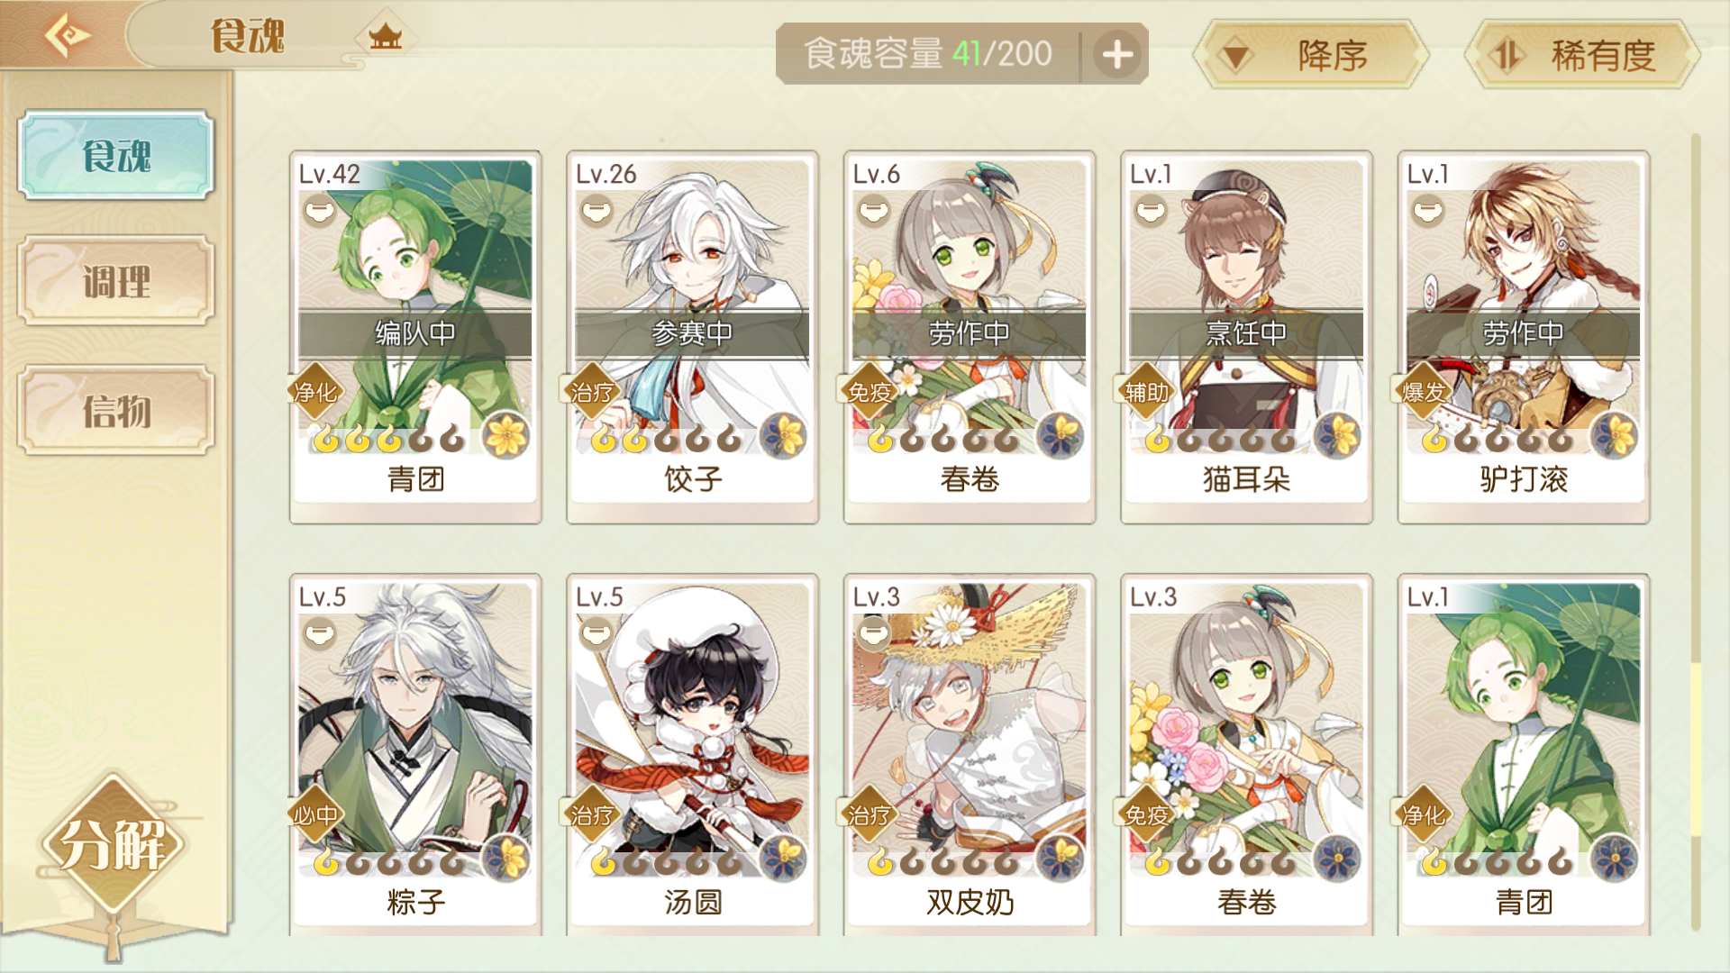Tap the 分解 decompose button
The height and width of the screenshot is (973, 1730).
(113, 845)
